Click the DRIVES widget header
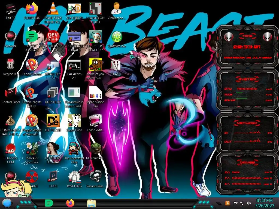The width and height of the screenshot is (279, 209). point(247,162)
